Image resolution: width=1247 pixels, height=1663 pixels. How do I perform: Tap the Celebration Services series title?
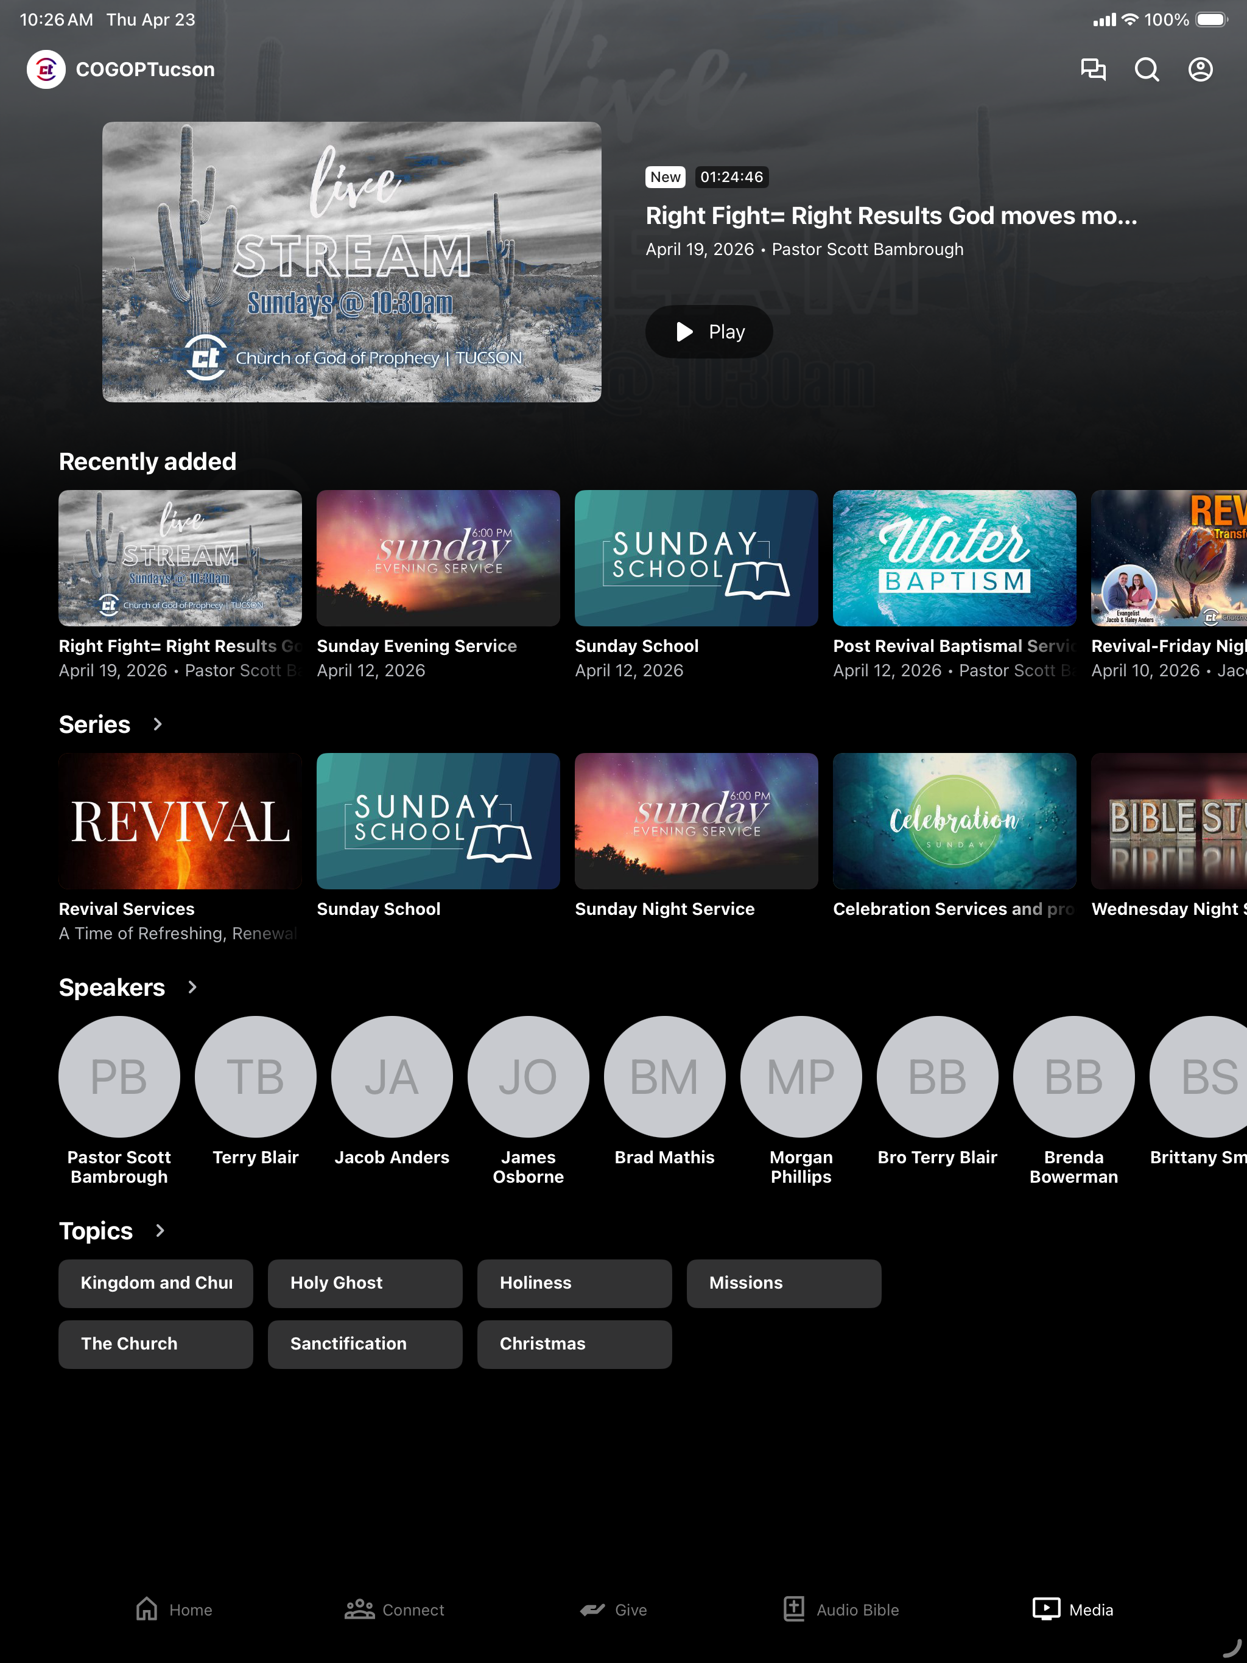[954, 909]
